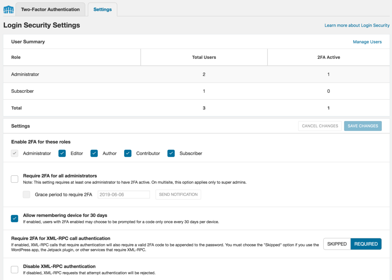Click the Wordfence logo icon

[x=8, y=9]
